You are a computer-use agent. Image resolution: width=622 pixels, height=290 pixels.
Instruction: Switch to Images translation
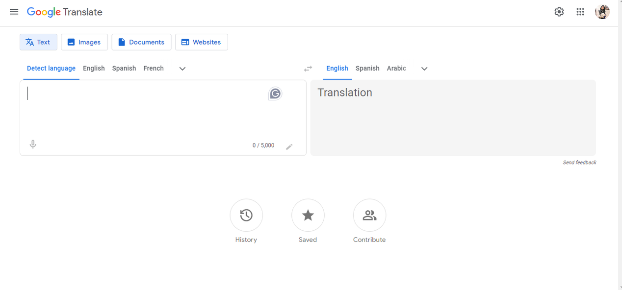click(84, 42)
